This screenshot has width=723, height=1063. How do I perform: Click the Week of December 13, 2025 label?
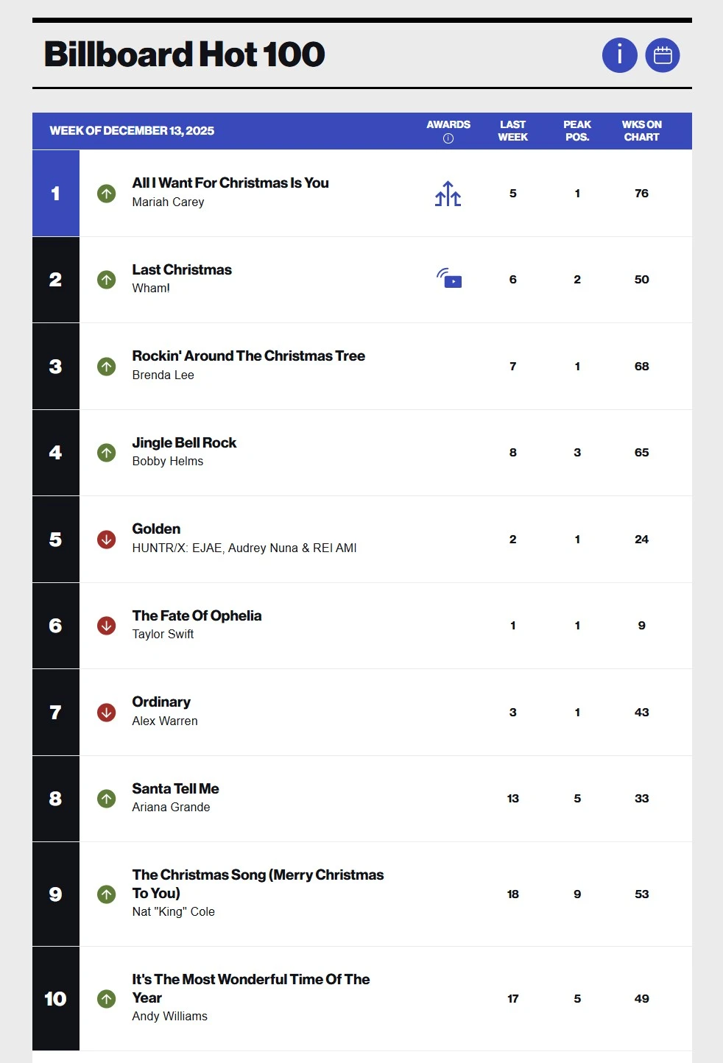point(132,131)
